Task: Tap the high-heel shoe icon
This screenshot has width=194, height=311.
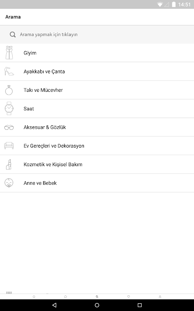Action: click(x=9, y=71)
